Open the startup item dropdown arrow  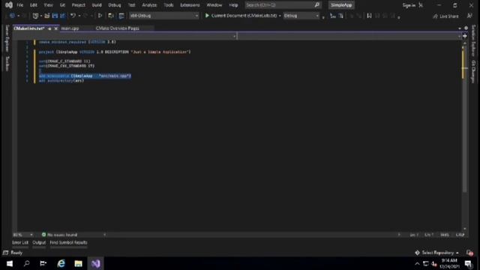coord(280,16)
